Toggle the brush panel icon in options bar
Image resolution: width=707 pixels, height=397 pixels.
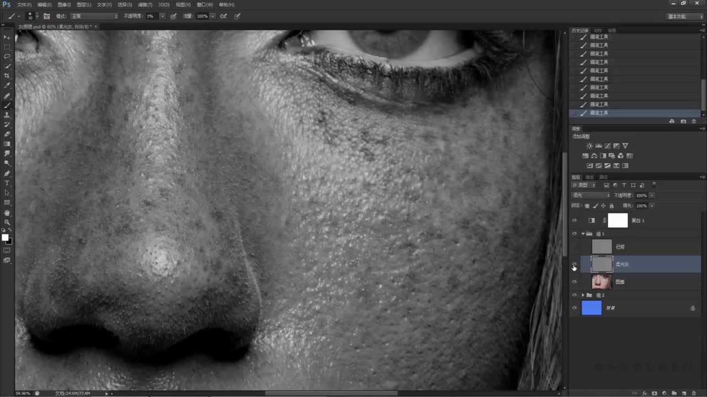pos(47,17)
